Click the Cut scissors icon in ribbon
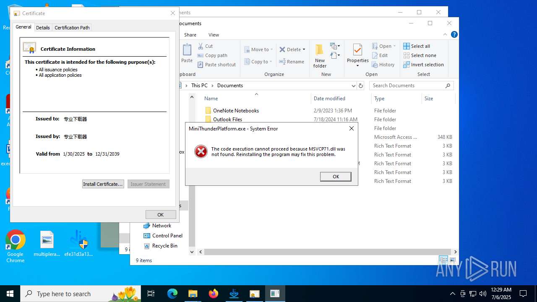This screenshot has width=537, height=302. pyautogui.click(x=200, y=46)
